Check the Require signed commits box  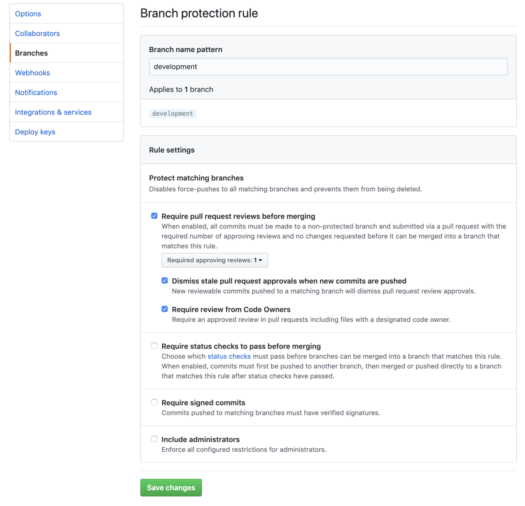154,402
